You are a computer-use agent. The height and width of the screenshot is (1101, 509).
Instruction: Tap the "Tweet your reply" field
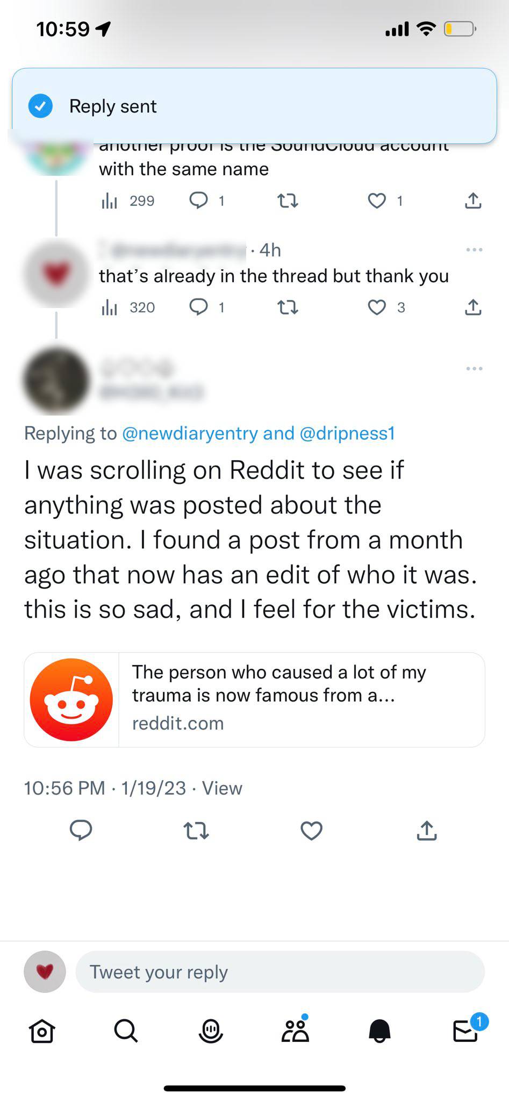click(279, 972)
